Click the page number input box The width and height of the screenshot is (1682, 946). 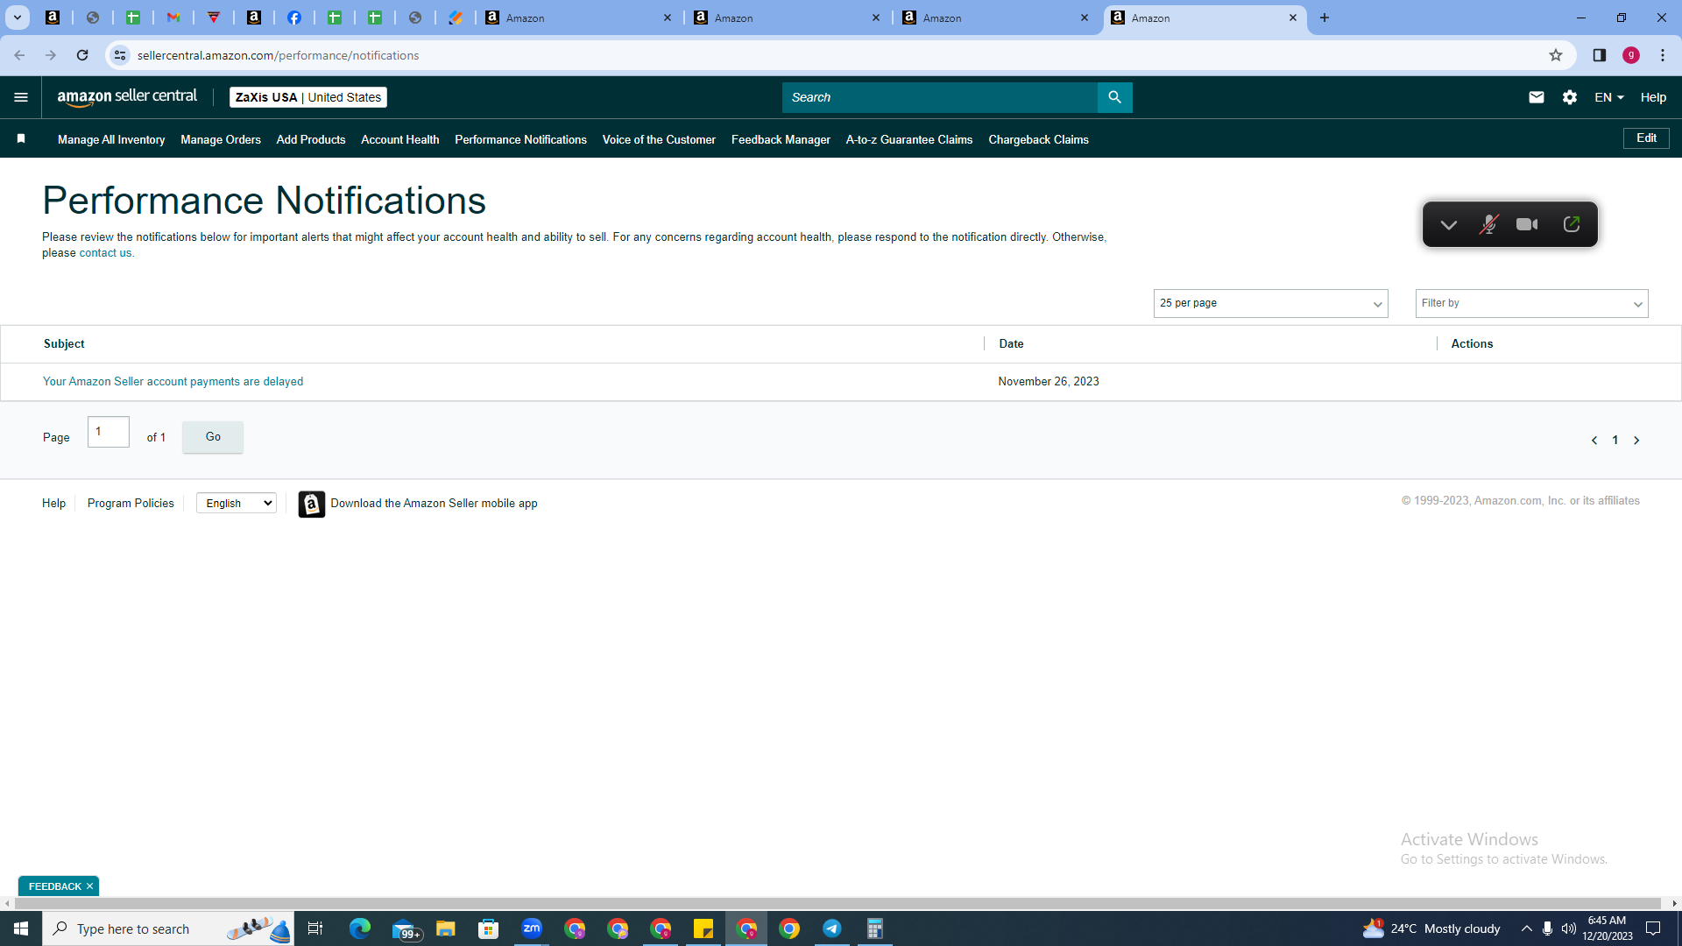(x=109, y=432)
